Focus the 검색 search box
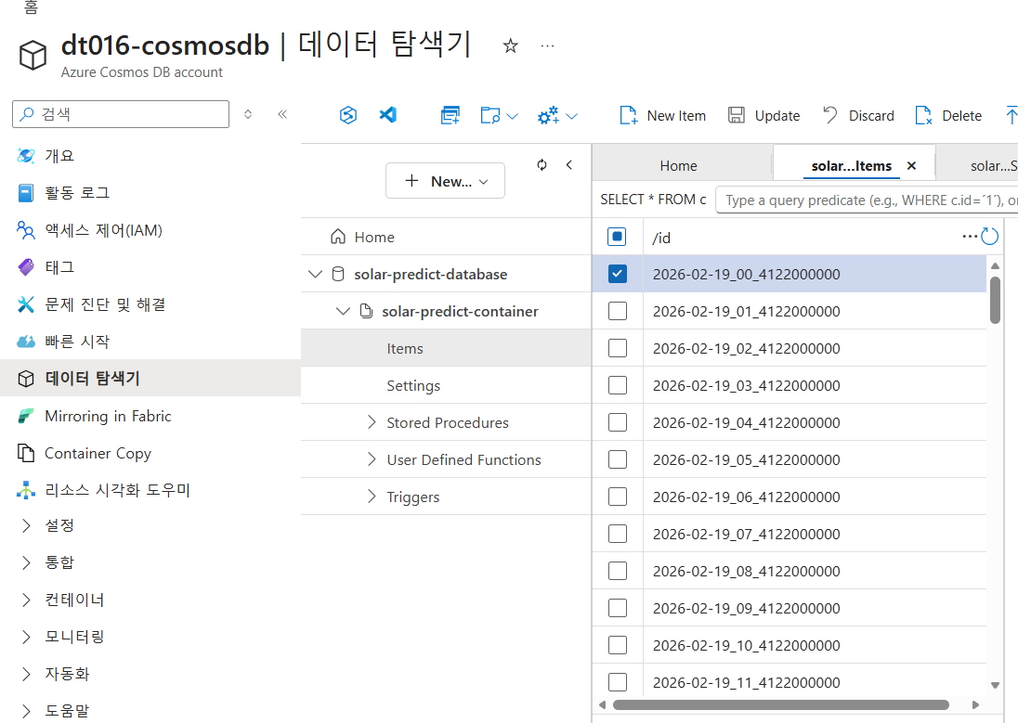1018x723 pixels. click(x=121, y=114)
